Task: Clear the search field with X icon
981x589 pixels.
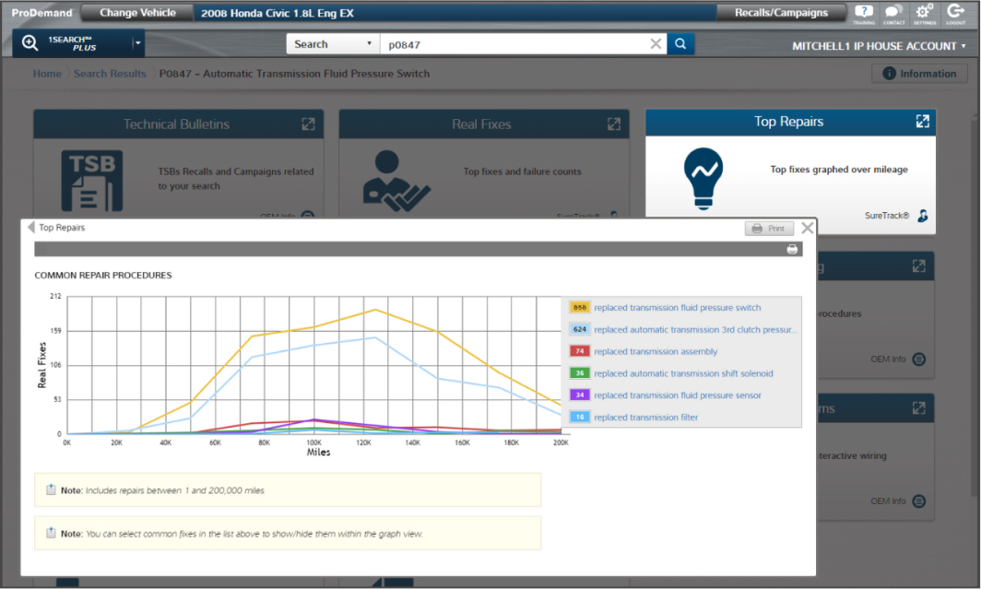Action: tap(656, 44)
